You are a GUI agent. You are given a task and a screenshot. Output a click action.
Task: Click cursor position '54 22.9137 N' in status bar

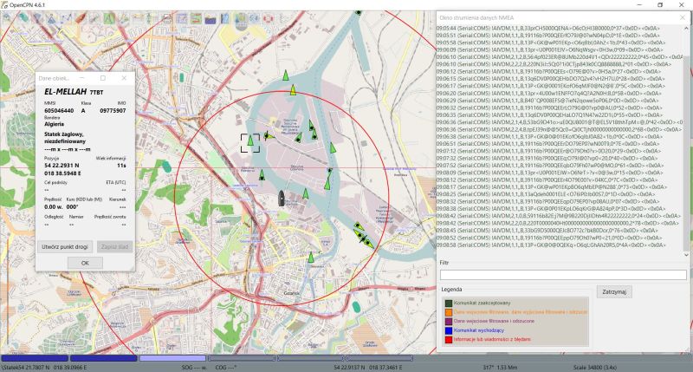(x=350, y=368)
